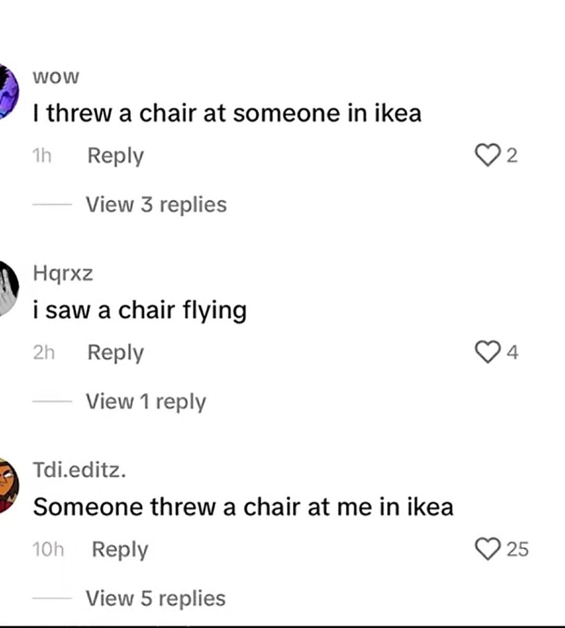Expand "View 1 reply" under Hqrxz
The image size is (565, 628).
click(146, 401)
